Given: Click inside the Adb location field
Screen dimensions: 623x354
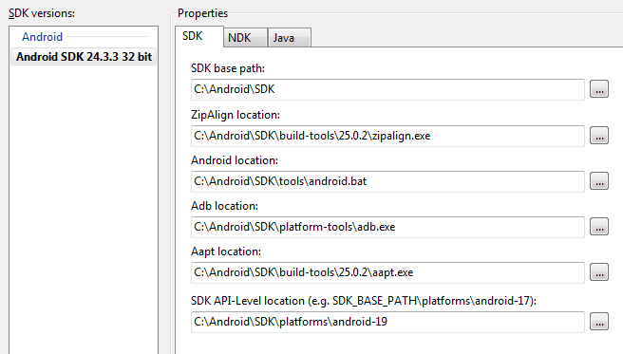Looking at the screenshot, I should [x=387, y=227].
